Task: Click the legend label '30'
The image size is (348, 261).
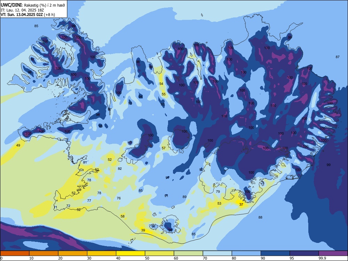Action: click(89, 258)
